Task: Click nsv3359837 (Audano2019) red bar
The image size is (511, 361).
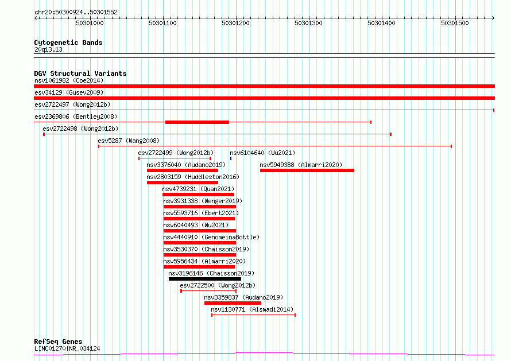Action: point(233,303)
